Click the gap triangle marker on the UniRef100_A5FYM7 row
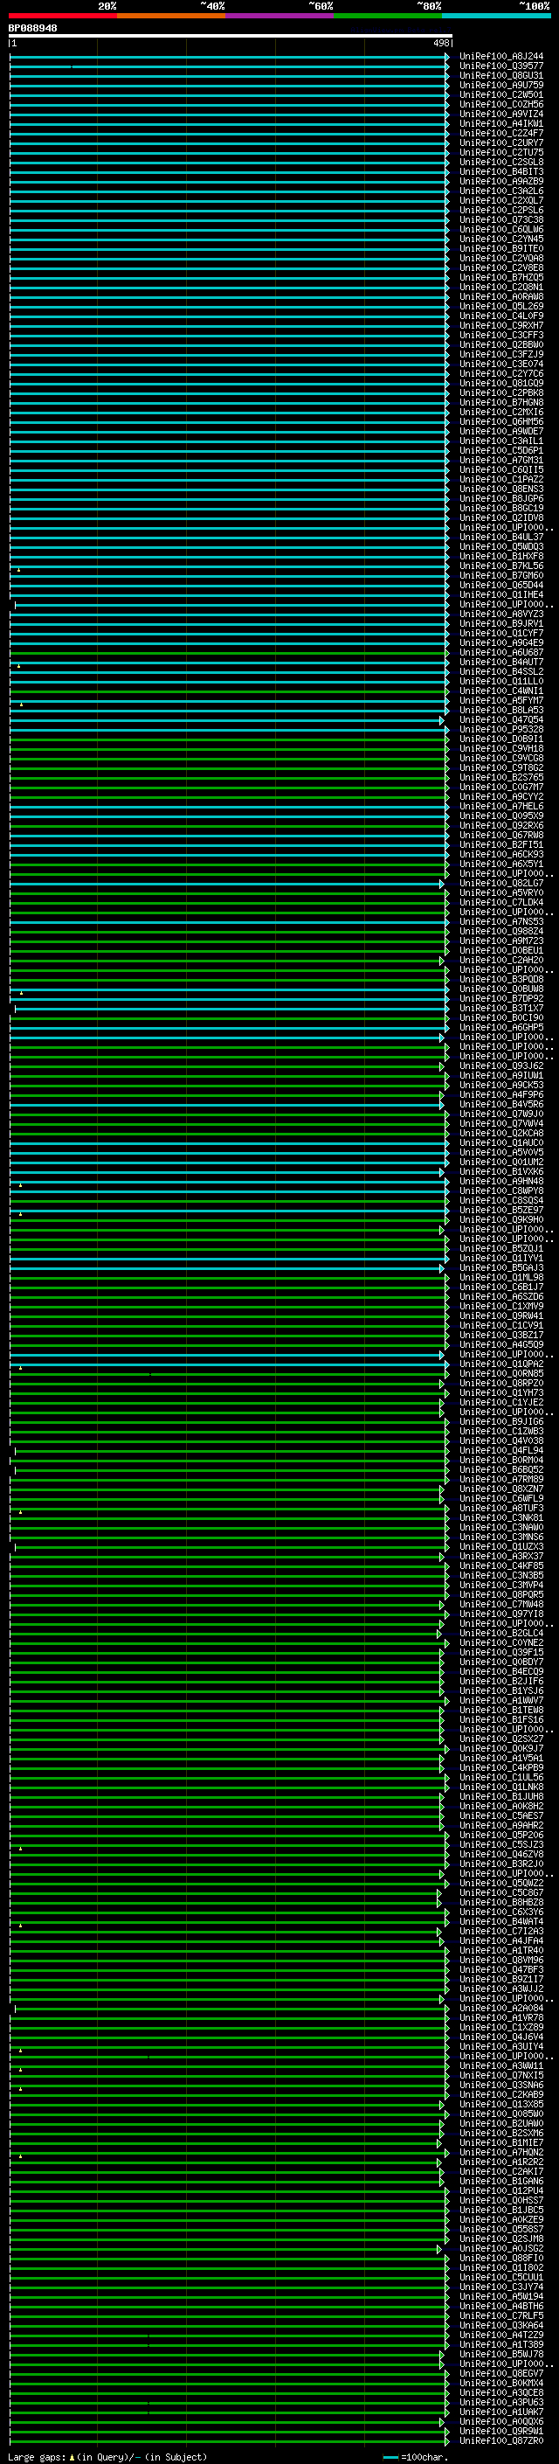 tap(21, 704)
